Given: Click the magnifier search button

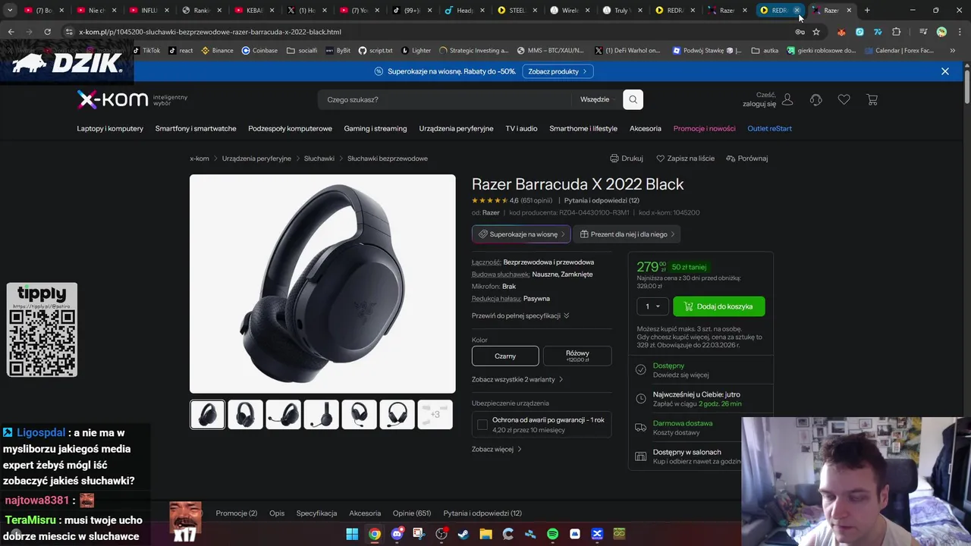Looking at the screenshot, I should point(633,99).
